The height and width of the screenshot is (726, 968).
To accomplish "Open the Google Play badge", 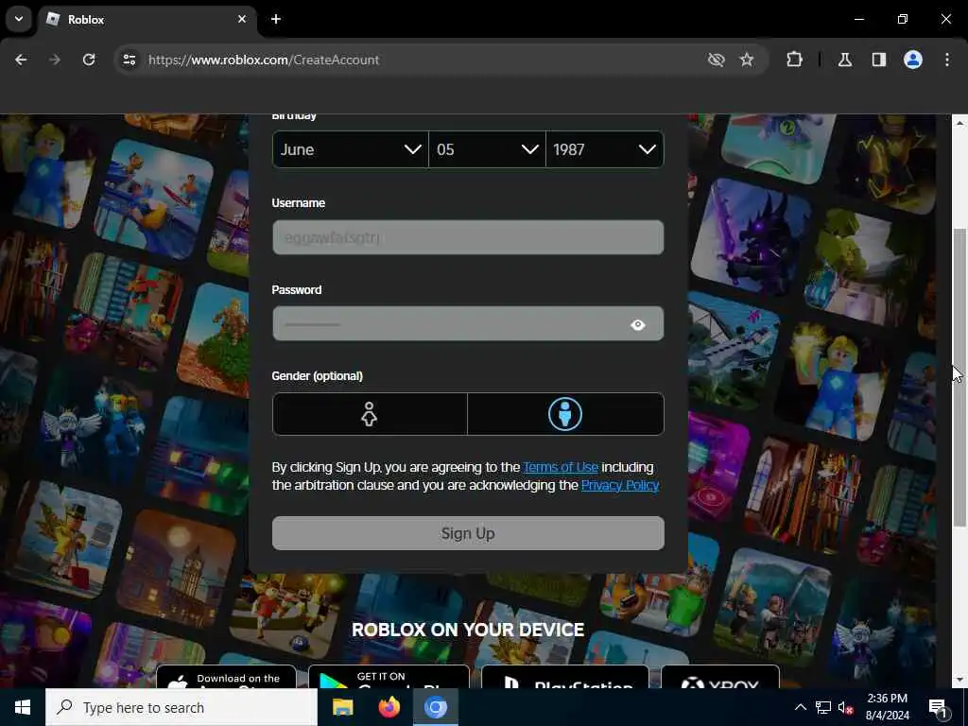I will click(389, 677).
